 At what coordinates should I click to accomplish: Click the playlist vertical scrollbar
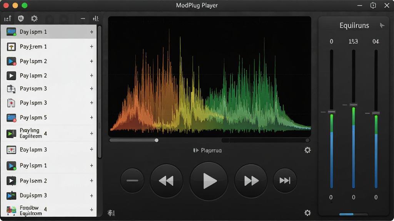click(100, 92)
